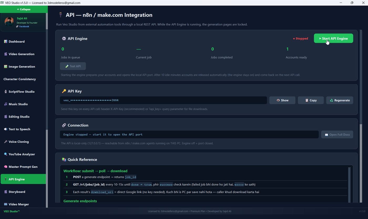Click the Text to Speech megaphone icon

coord(6,129)
